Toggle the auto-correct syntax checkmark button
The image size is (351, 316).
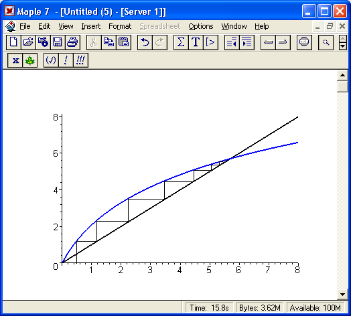click(x=51, y=60)
